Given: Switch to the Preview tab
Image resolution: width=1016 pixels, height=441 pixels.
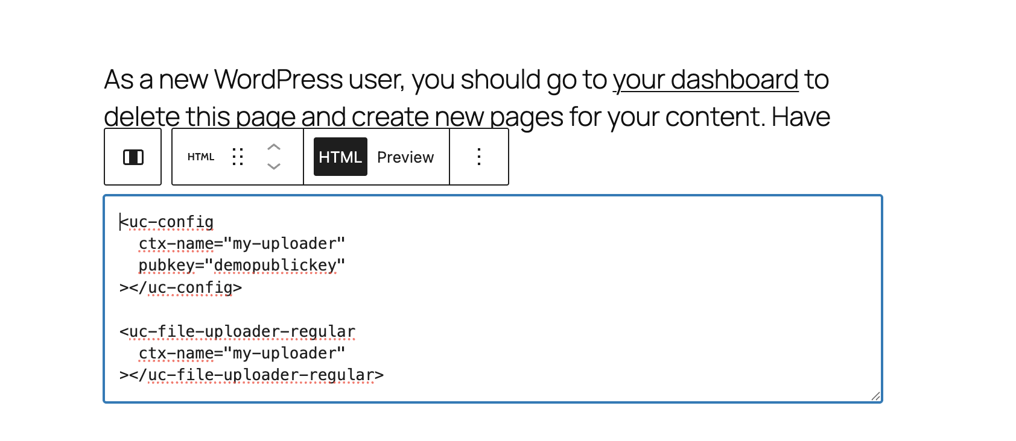Looking at the screenshot, I should coord(405,157).
